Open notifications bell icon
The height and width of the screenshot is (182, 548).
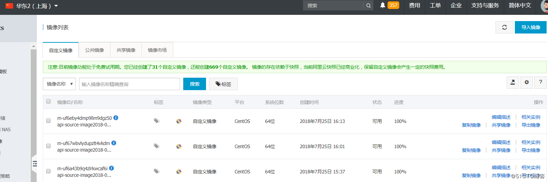pos(382,5)
